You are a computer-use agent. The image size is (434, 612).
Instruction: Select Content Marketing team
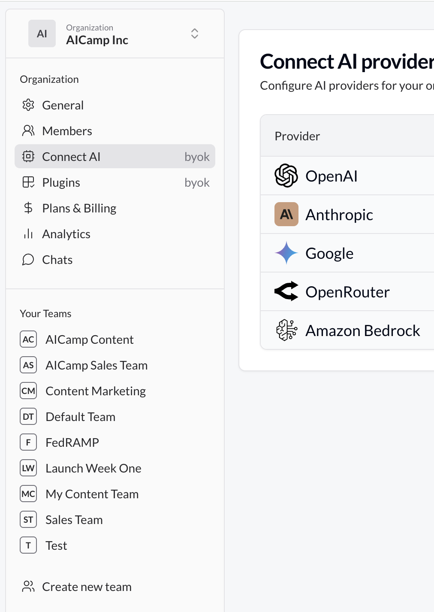115,391
